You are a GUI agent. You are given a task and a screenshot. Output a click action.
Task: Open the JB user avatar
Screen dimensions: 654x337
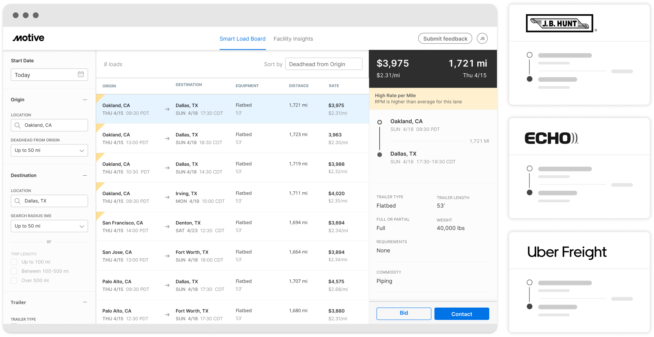tap(482, 39)
